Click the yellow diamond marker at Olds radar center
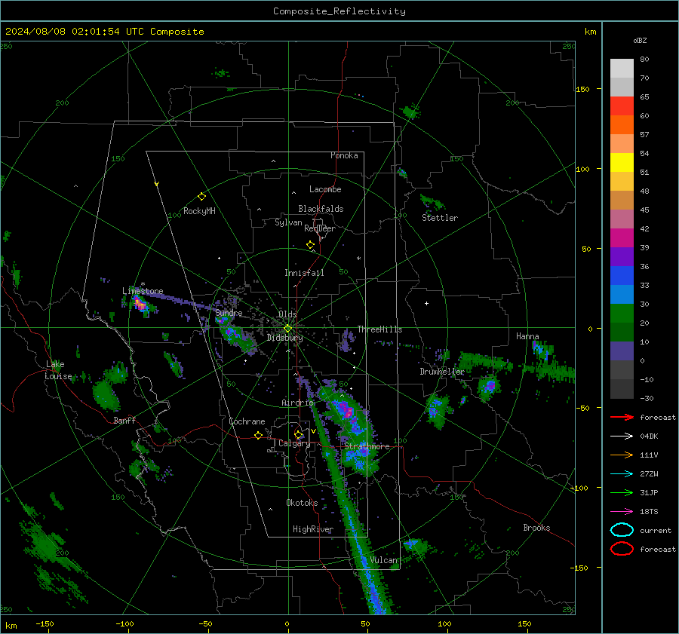 click(287, 329)
